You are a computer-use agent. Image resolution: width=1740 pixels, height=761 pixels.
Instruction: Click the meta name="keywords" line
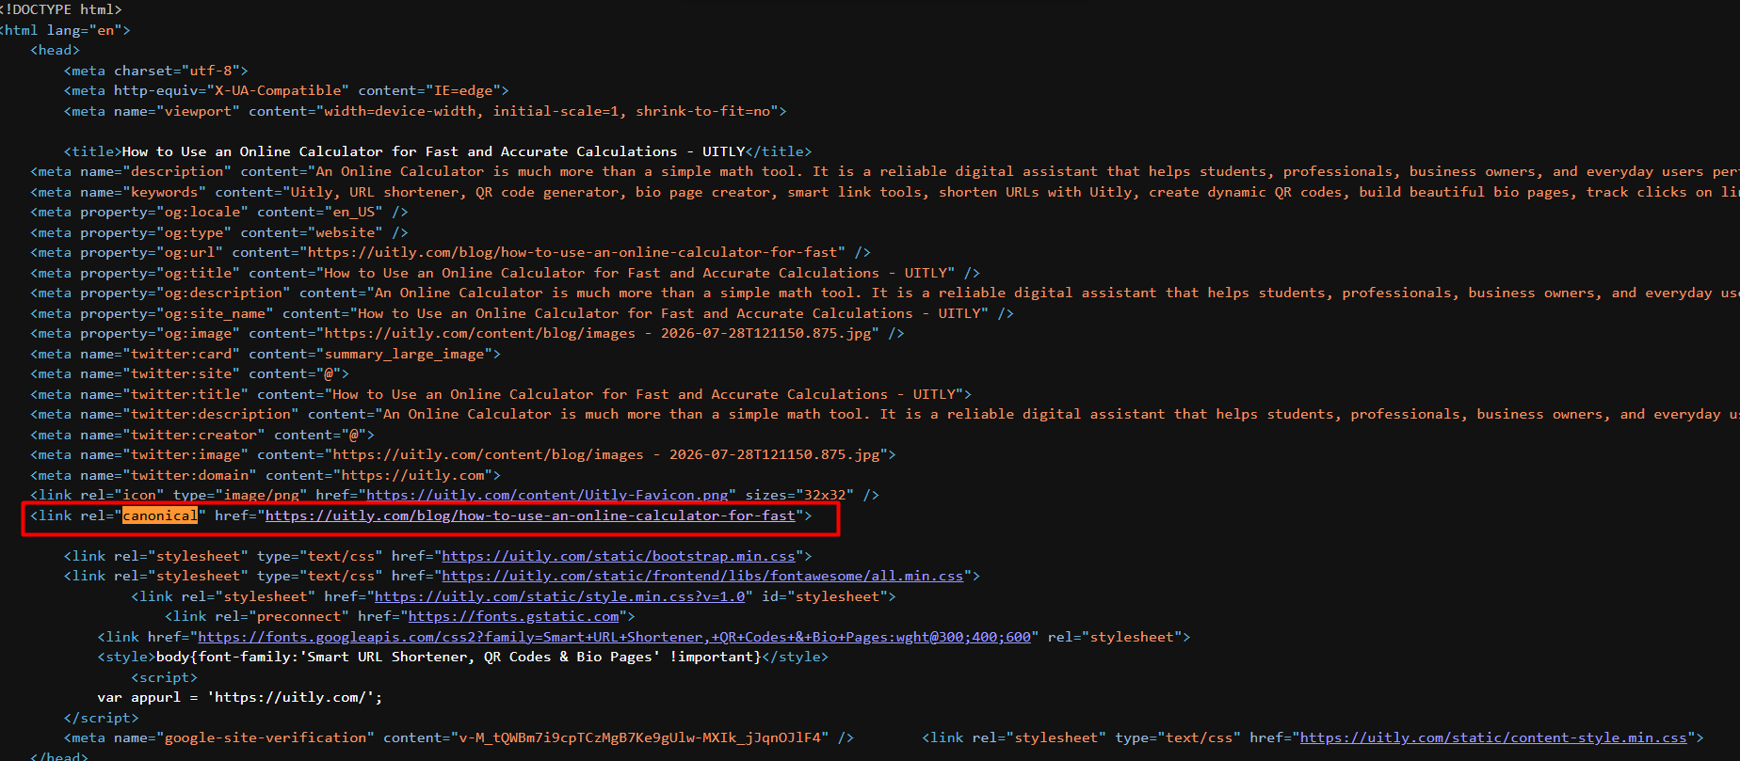tap(885, 192)
